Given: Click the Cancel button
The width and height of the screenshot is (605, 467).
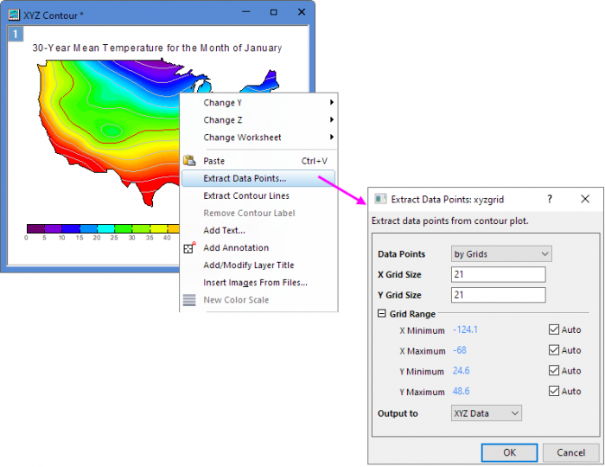Looking at the screenshot, I should coord(570,452).
